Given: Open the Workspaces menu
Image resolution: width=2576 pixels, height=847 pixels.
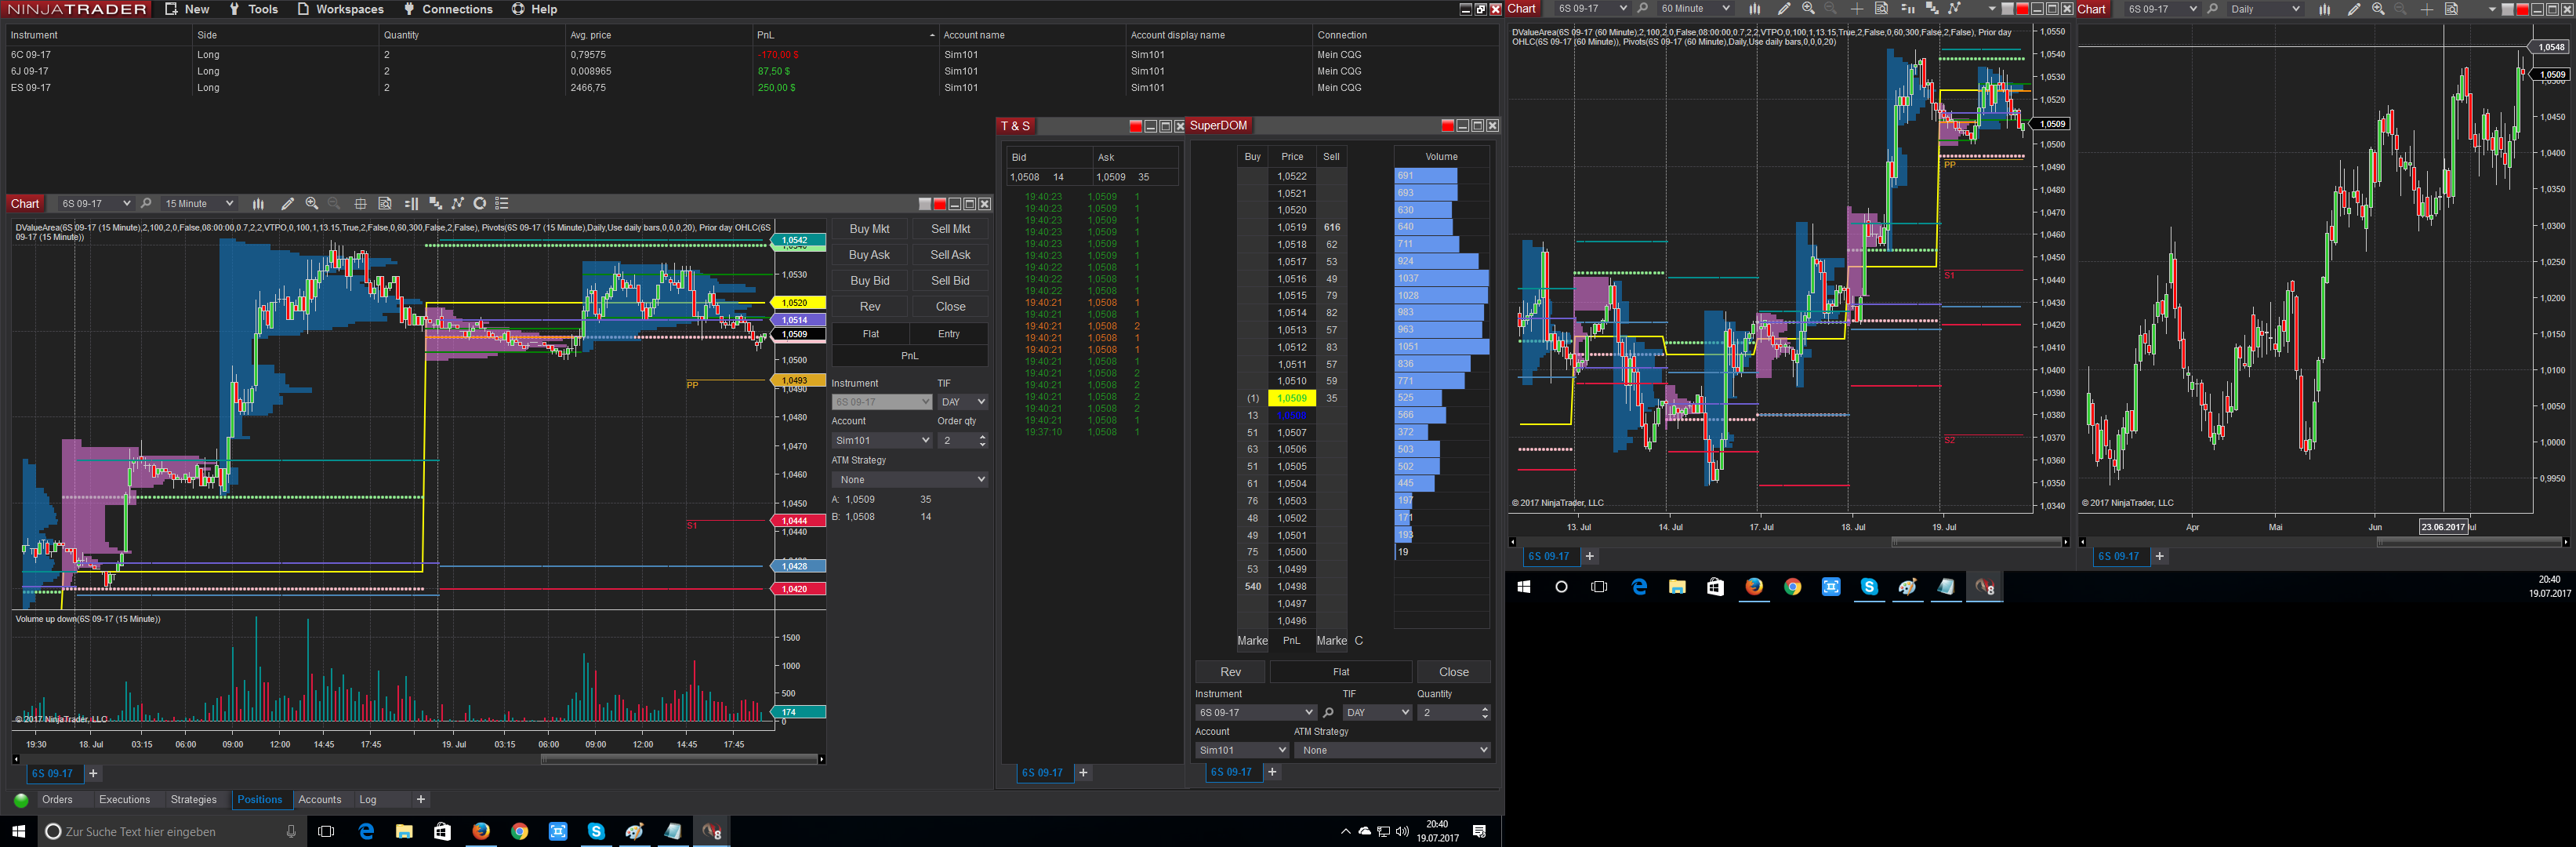Looking at the screenshot, I should point(340,9).
